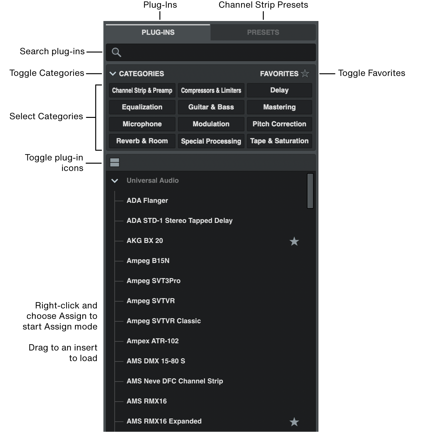Switch to the Presets tab
The image size is (421, 432).
tap(263, 32)
